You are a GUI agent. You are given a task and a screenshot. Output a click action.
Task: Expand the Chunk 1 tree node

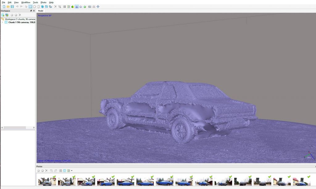pos(2,22)
